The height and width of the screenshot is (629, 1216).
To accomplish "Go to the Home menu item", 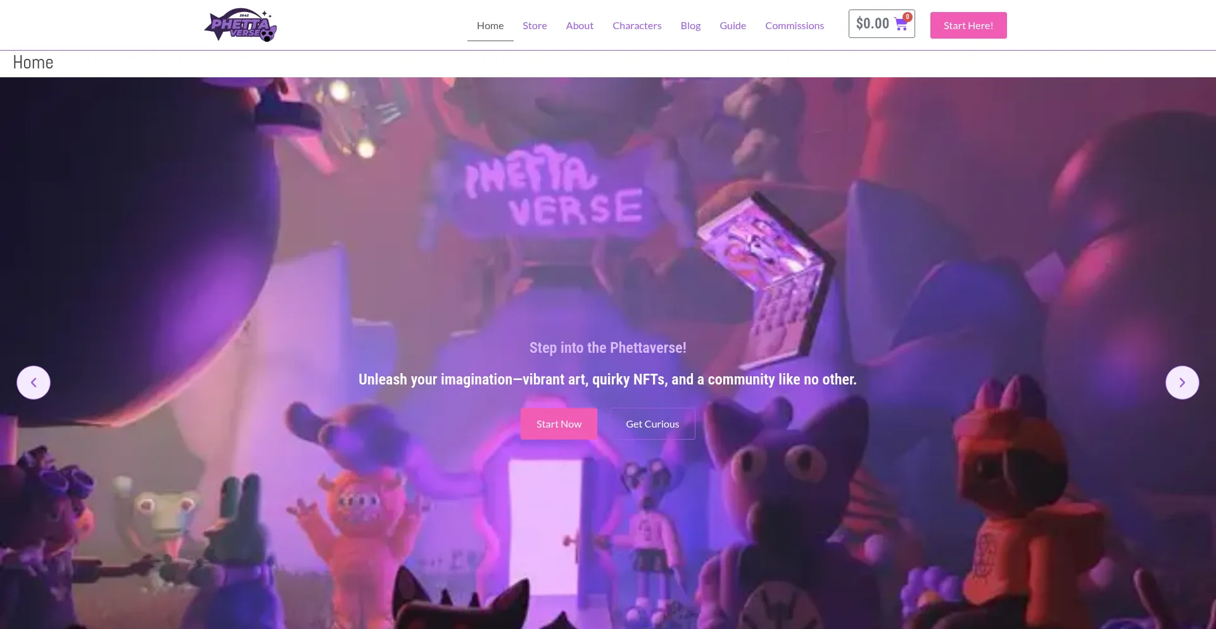I will (490, 25).
